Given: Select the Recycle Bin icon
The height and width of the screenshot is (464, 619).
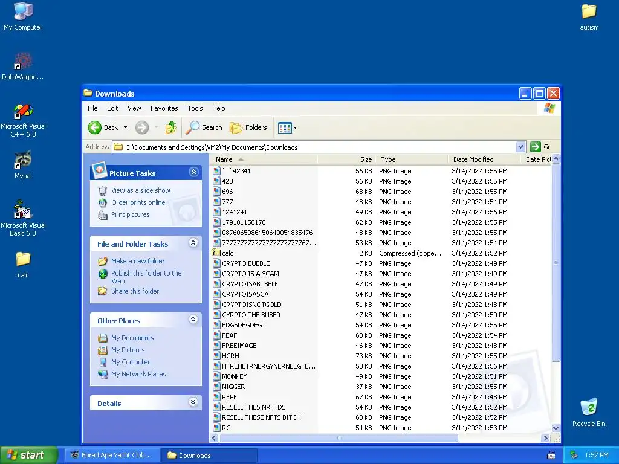Looking at the screenshot, I should pos(589,412).
